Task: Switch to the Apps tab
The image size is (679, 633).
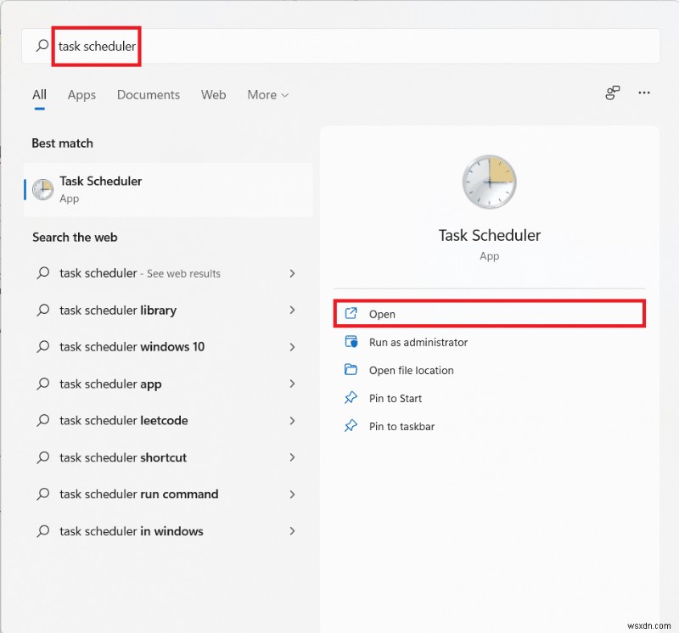Action: 81,95
